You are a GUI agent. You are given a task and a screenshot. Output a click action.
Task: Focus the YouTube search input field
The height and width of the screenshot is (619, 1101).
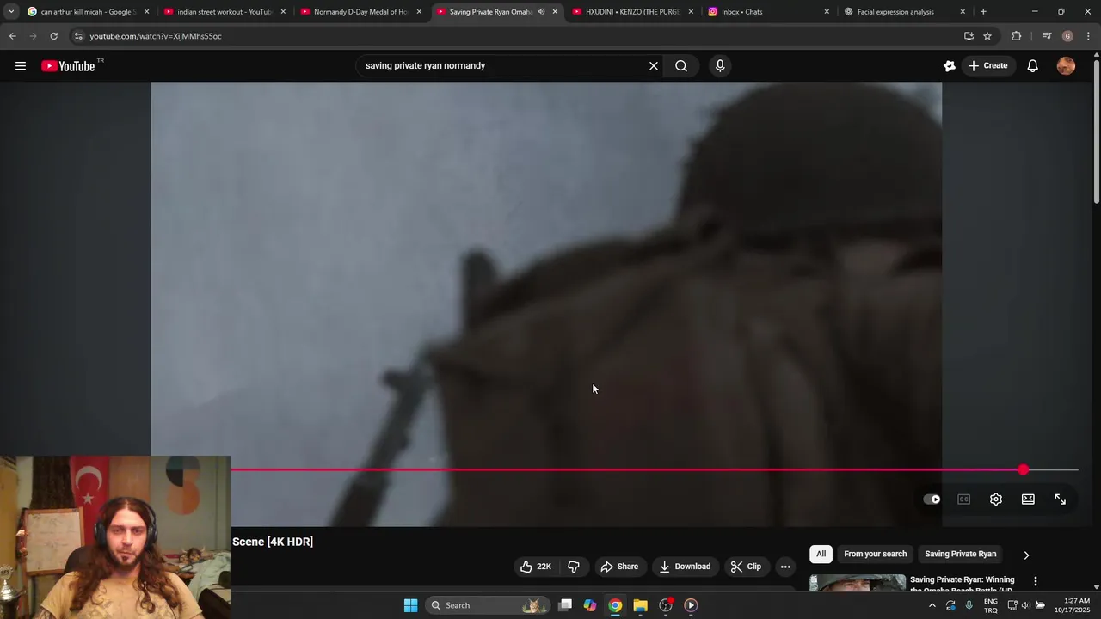tap(503, 66)
